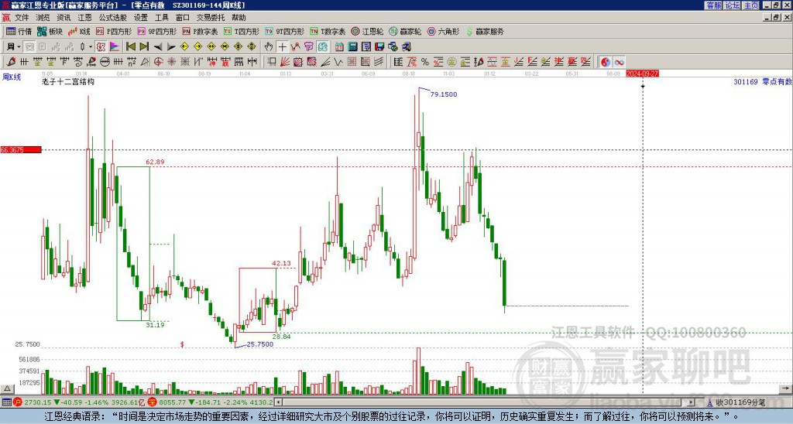Click the red zigzag wave icon
793x424 pixels.
(295, 47)
